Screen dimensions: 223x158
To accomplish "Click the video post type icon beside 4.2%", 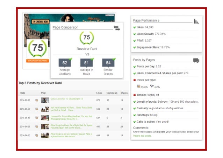I will tap(152, 86).
